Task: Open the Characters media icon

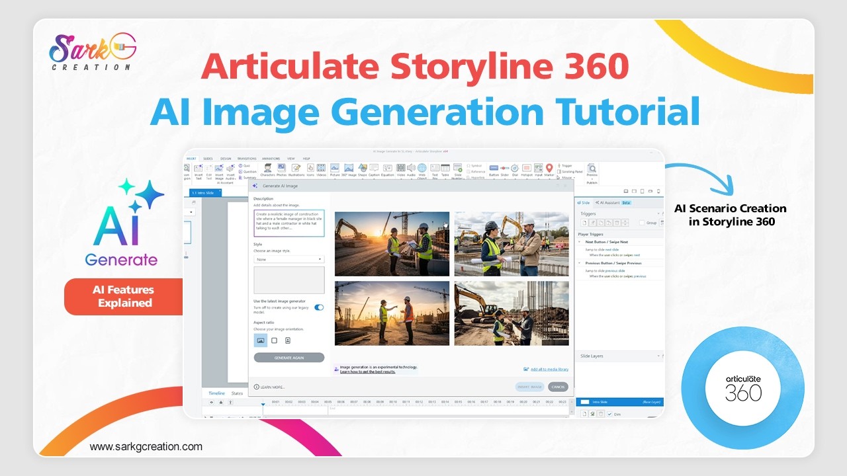Action: [267, 168]
